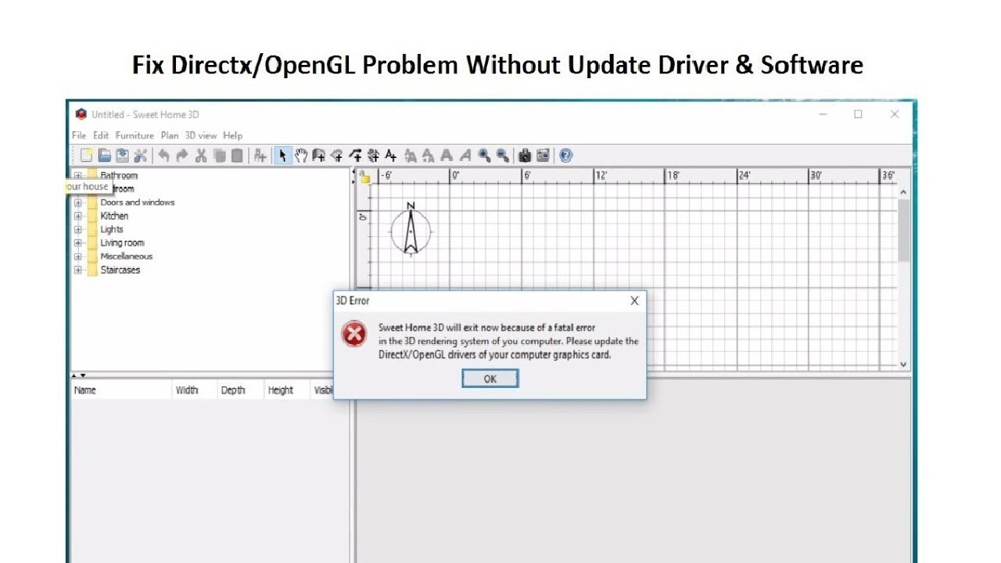Activate the Pan hand tool

pyautogui.click(x=301, y=156)
